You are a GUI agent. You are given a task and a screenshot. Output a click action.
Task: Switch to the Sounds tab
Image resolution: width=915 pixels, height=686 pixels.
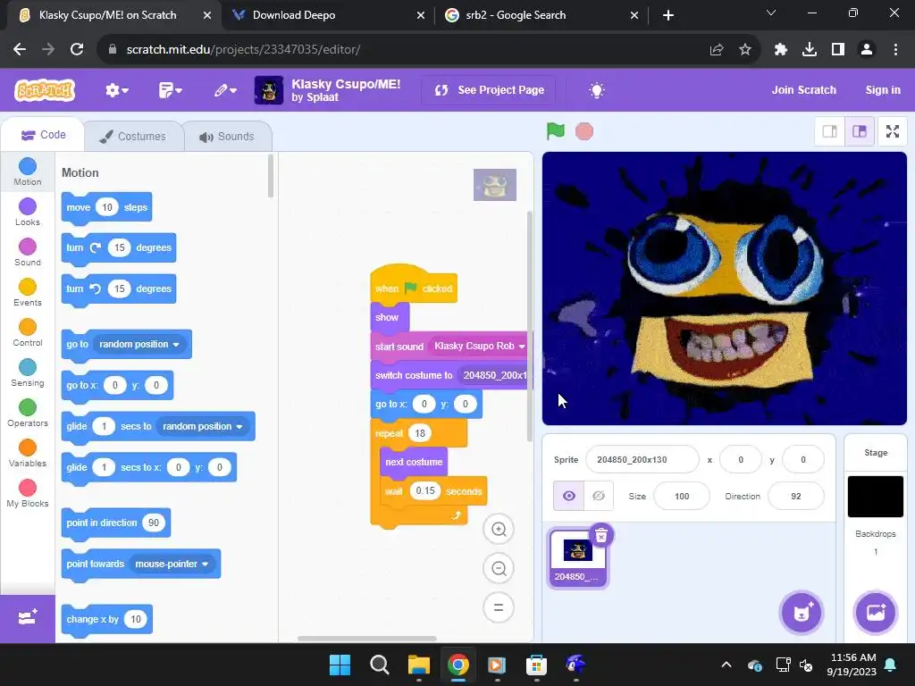coord(227,137)
